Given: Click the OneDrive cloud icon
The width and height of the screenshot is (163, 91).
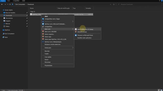Looking at the screenshot, I should [x=3, y=30].
